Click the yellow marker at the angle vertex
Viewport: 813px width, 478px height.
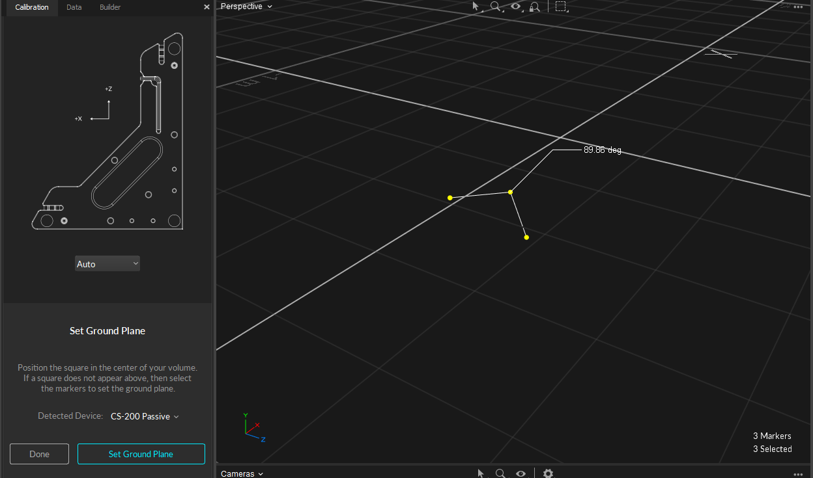click(x=510, y=192)
